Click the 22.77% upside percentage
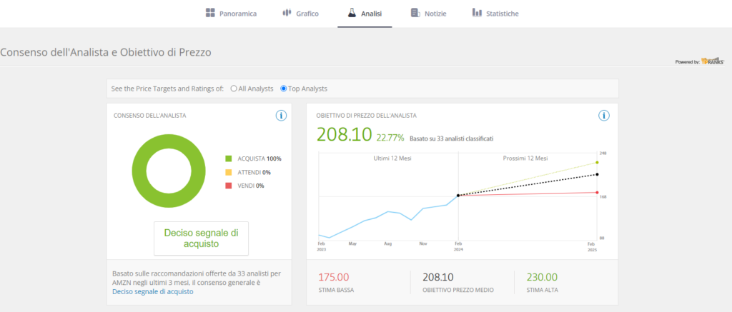 click(390, 138)
